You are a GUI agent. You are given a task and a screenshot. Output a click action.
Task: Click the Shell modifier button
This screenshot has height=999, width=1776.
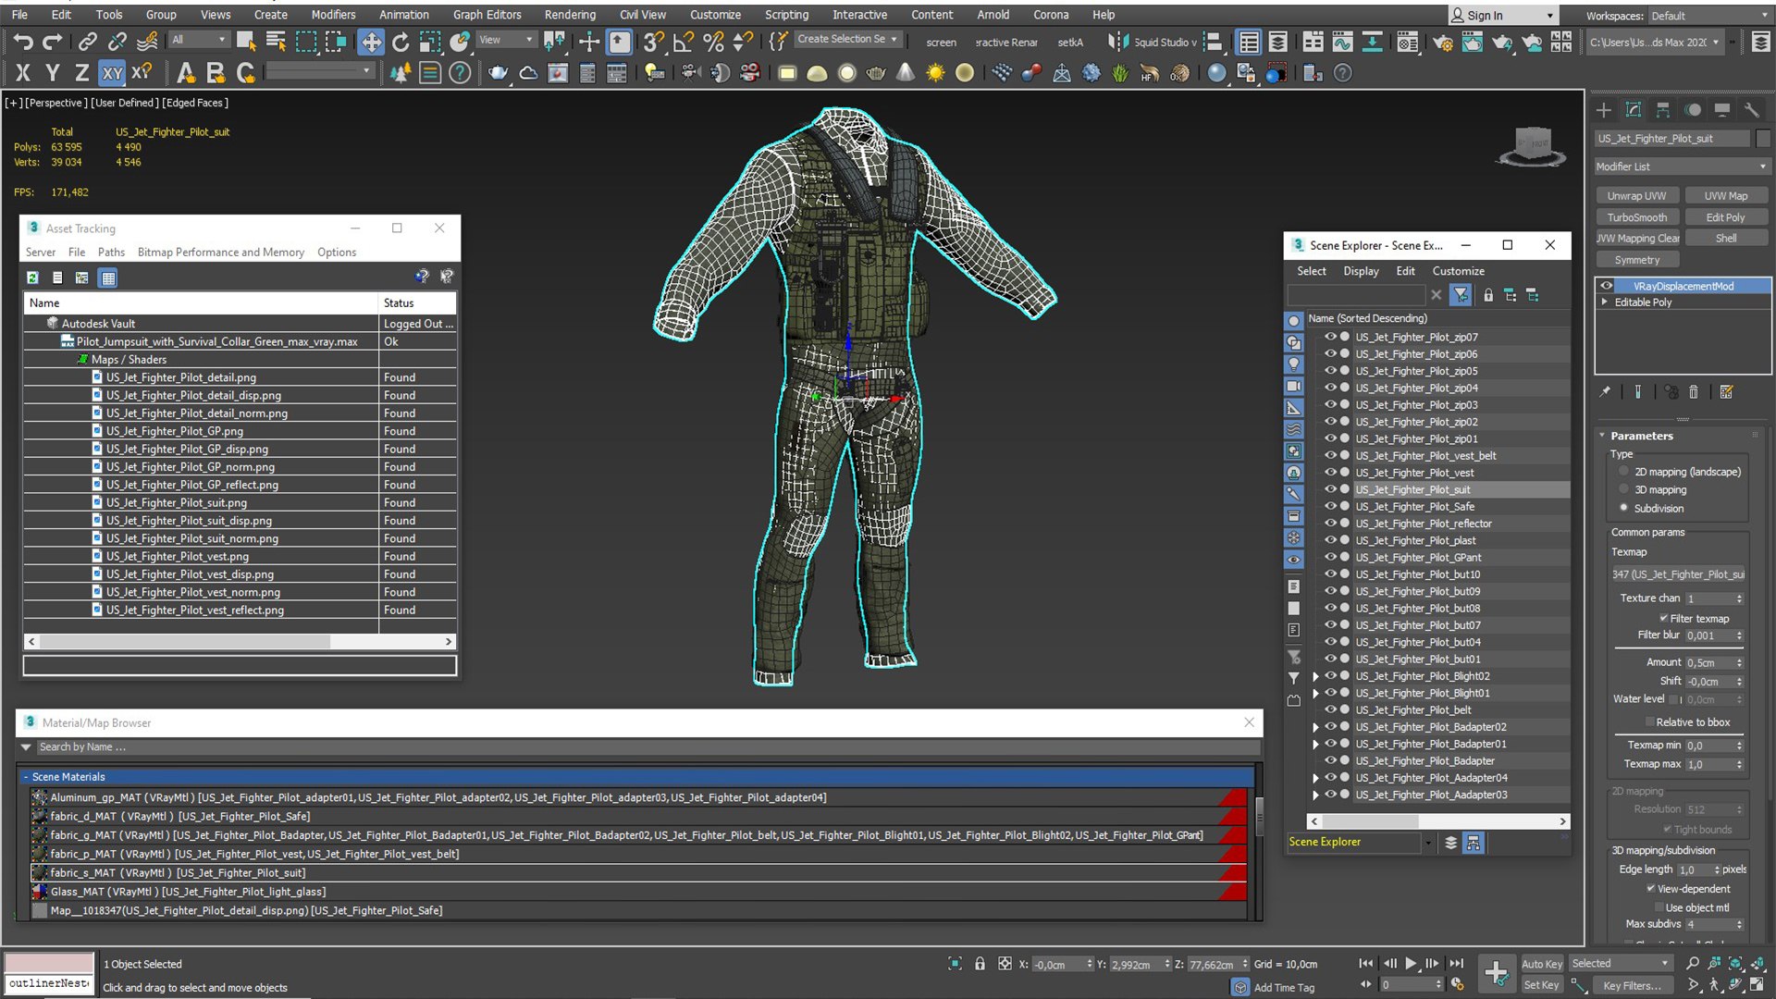[x=1725, y=238]
